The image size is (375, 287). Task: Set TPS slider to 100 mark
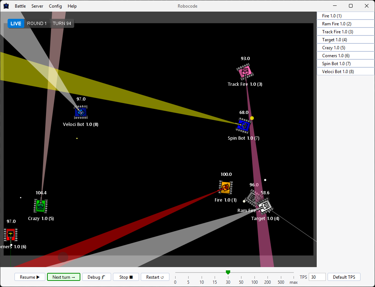[x=254, y=277]
